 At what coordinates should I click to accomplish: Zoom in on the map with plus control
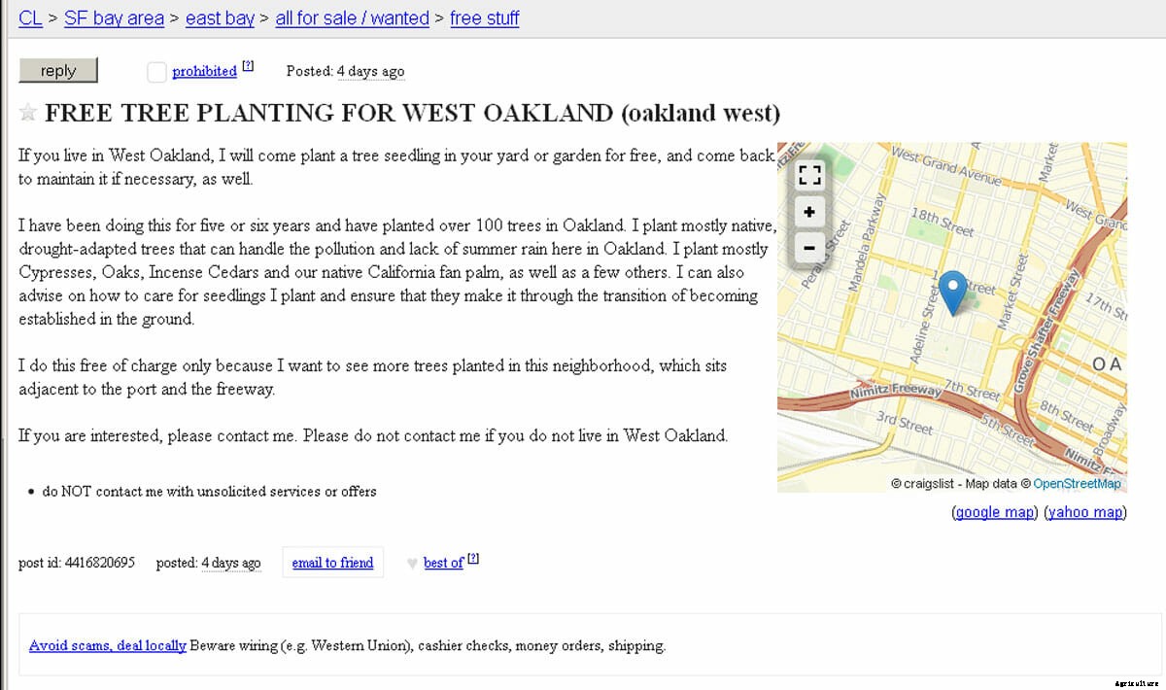[809, 212]
